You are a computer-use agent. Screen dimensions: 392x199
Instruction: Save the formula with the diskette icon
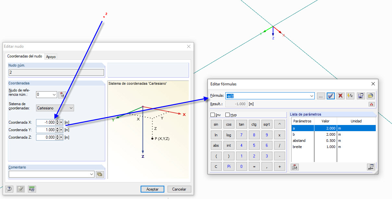tap(360, 96)
